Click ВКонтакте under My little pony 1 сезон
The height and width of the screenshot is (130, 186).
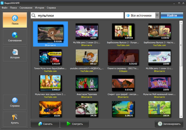pos(159,71)
